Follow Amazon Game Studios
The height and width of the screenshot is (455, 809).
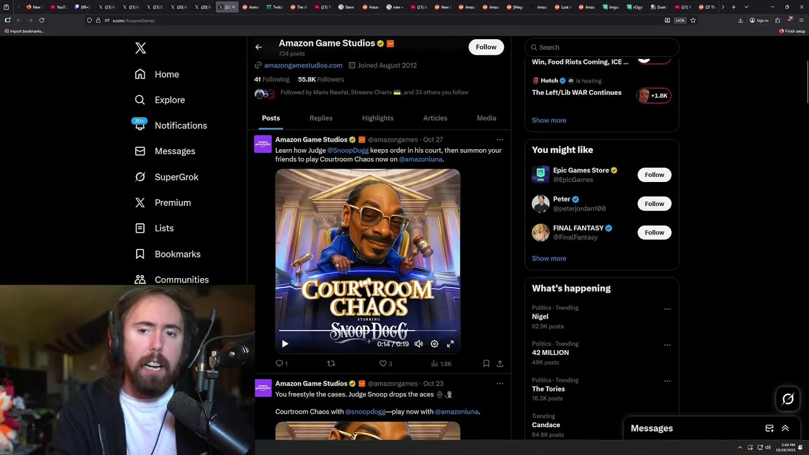[486, 47]
